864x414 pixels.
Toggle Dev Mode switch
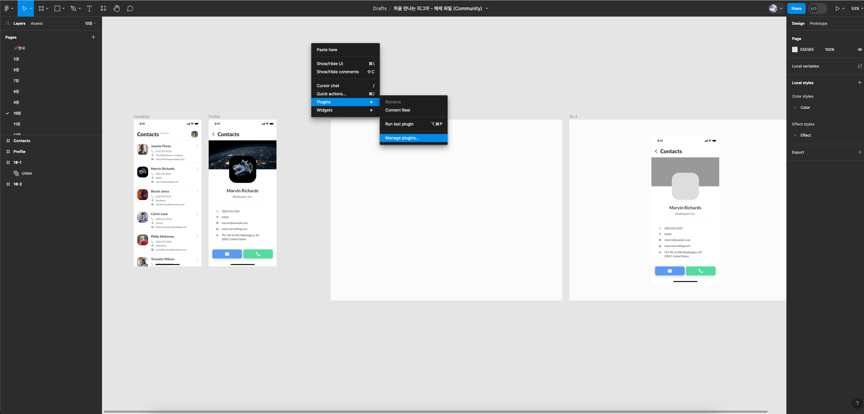818,8
